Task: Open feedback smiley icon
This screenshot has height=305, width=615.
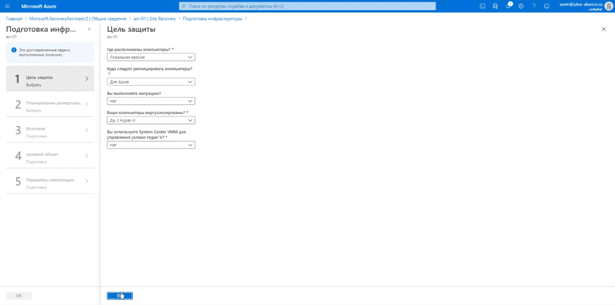Action: point(547,6)
